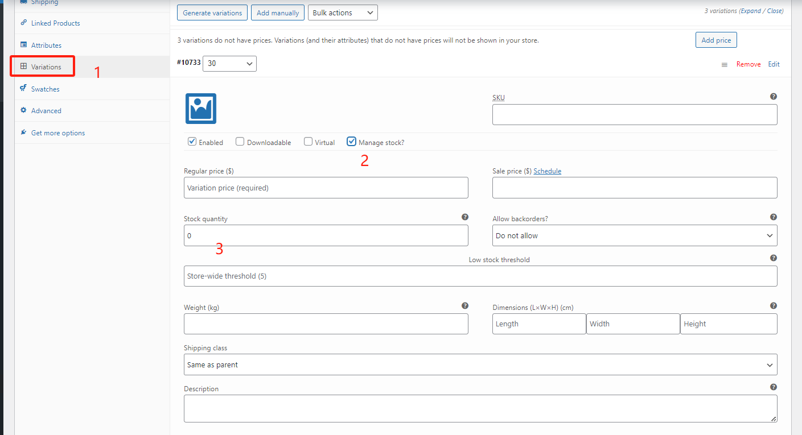Open the Bulk actions dropdown
Image resolution: width=802 pixels, height=435 pixels.
pos(343,13)
